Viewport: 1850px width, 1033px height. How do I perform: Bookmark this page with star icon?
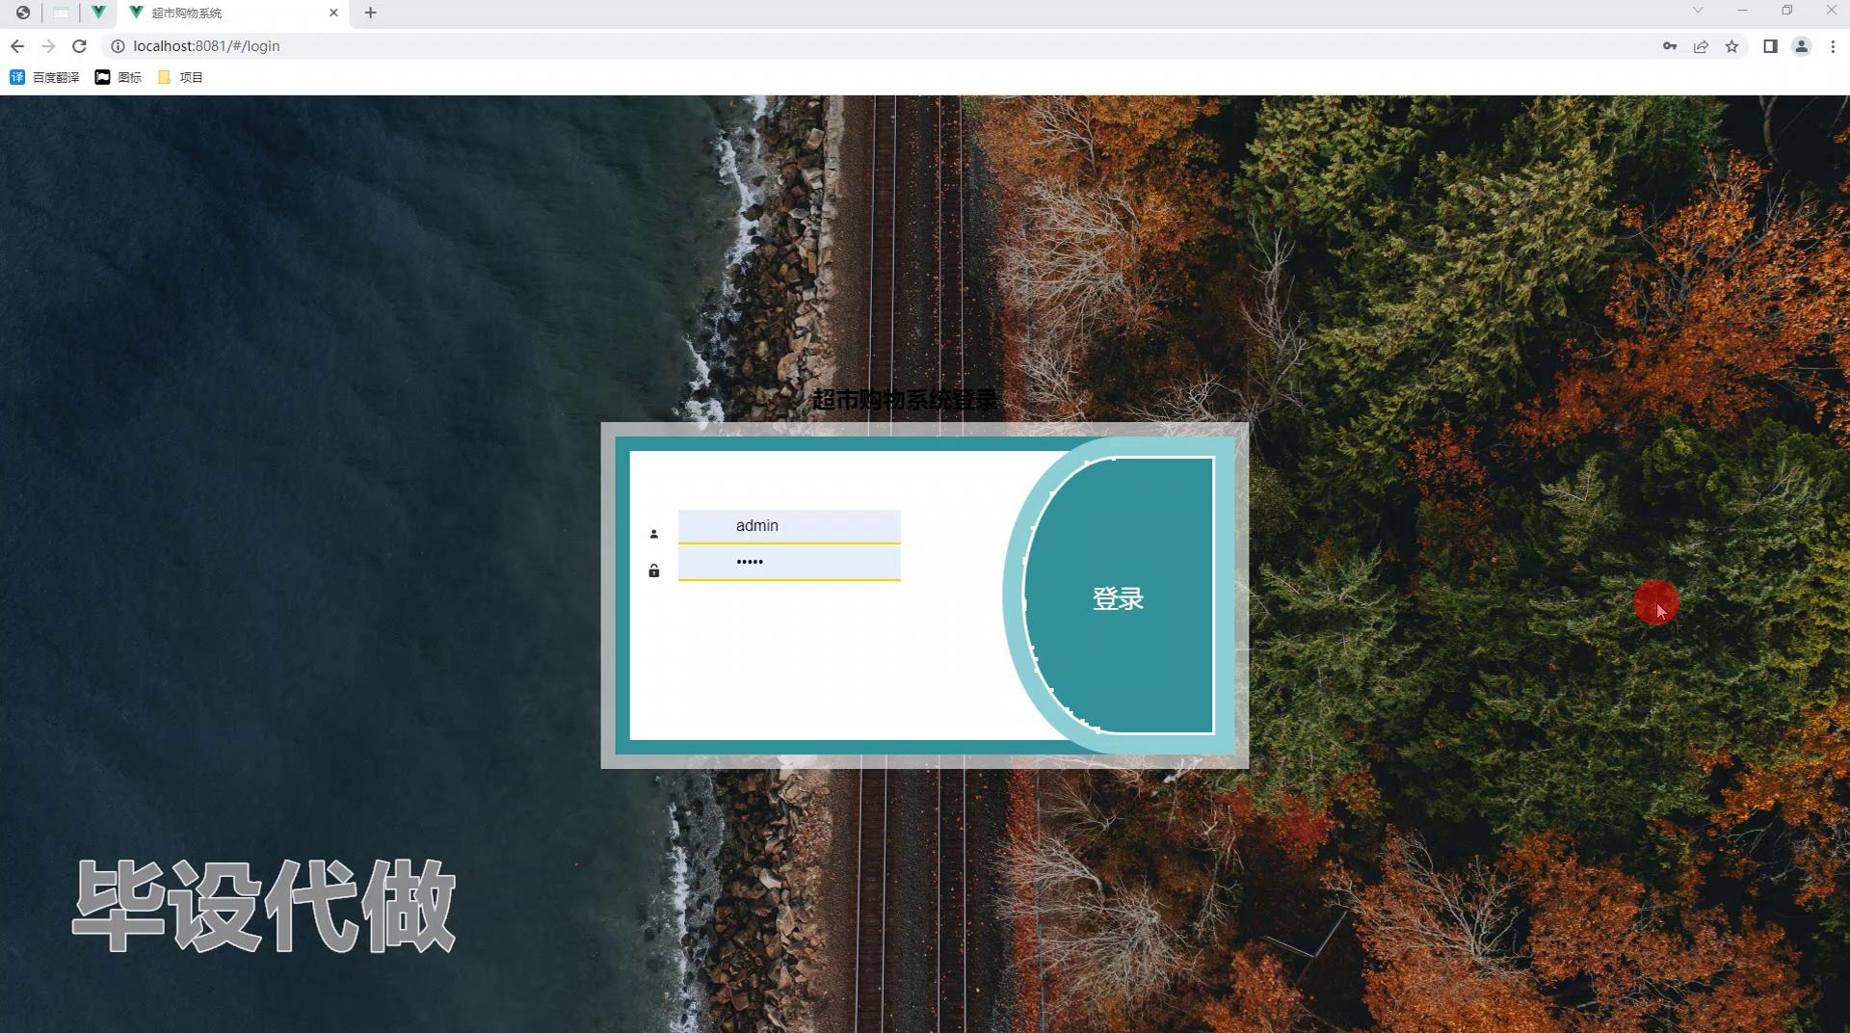(1731, 46)
